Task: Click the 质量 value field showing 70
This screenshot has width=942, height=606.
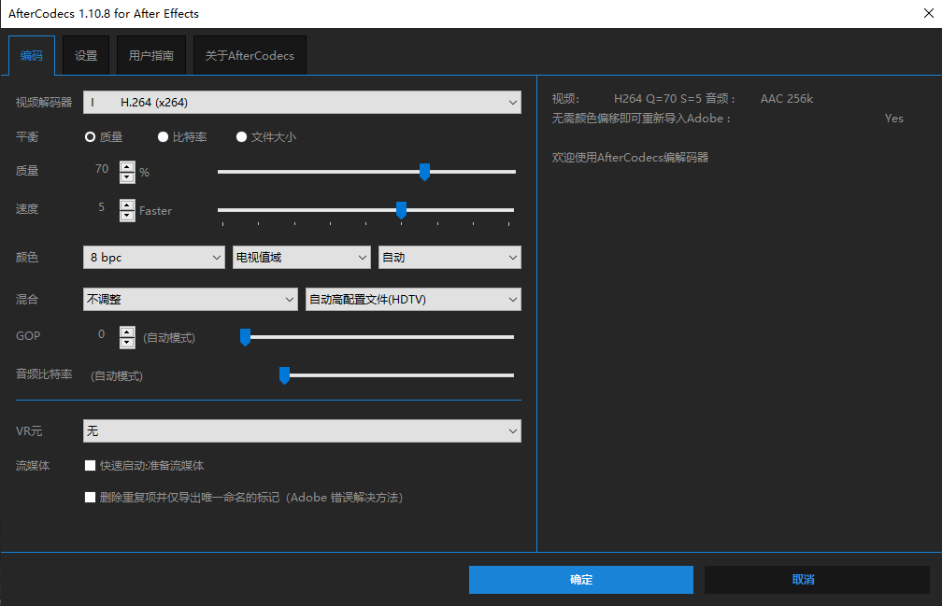Action: [102, 169]
